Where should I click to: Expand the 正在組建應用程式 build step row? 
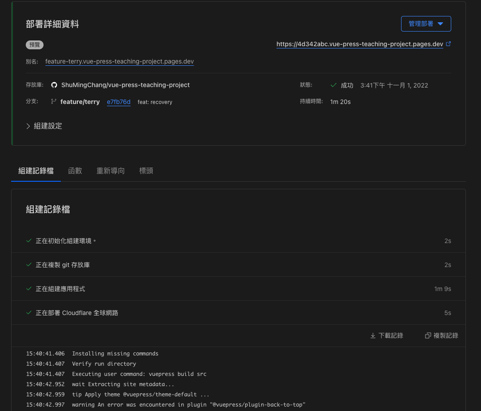pyautogui.click(x=239, y=288)
